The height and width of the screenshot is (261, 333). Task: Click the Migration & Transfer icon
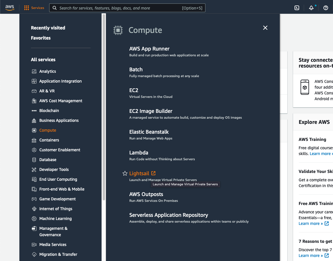(34, 254)
